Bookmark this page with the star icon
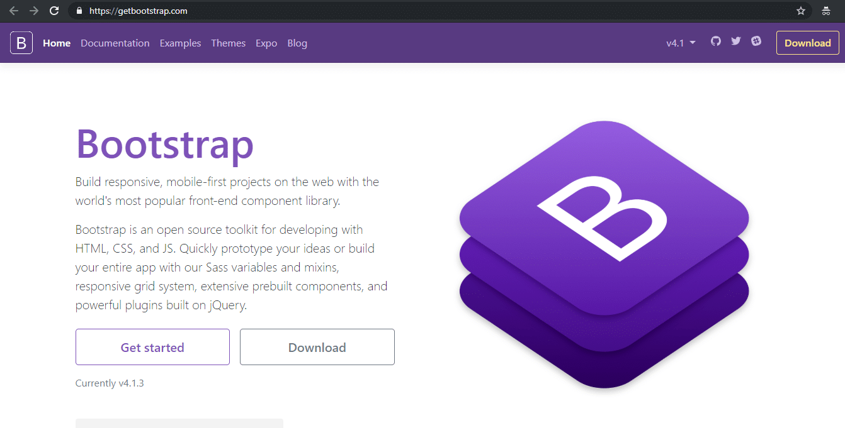 pyautogui.click(x=801, y=11)
